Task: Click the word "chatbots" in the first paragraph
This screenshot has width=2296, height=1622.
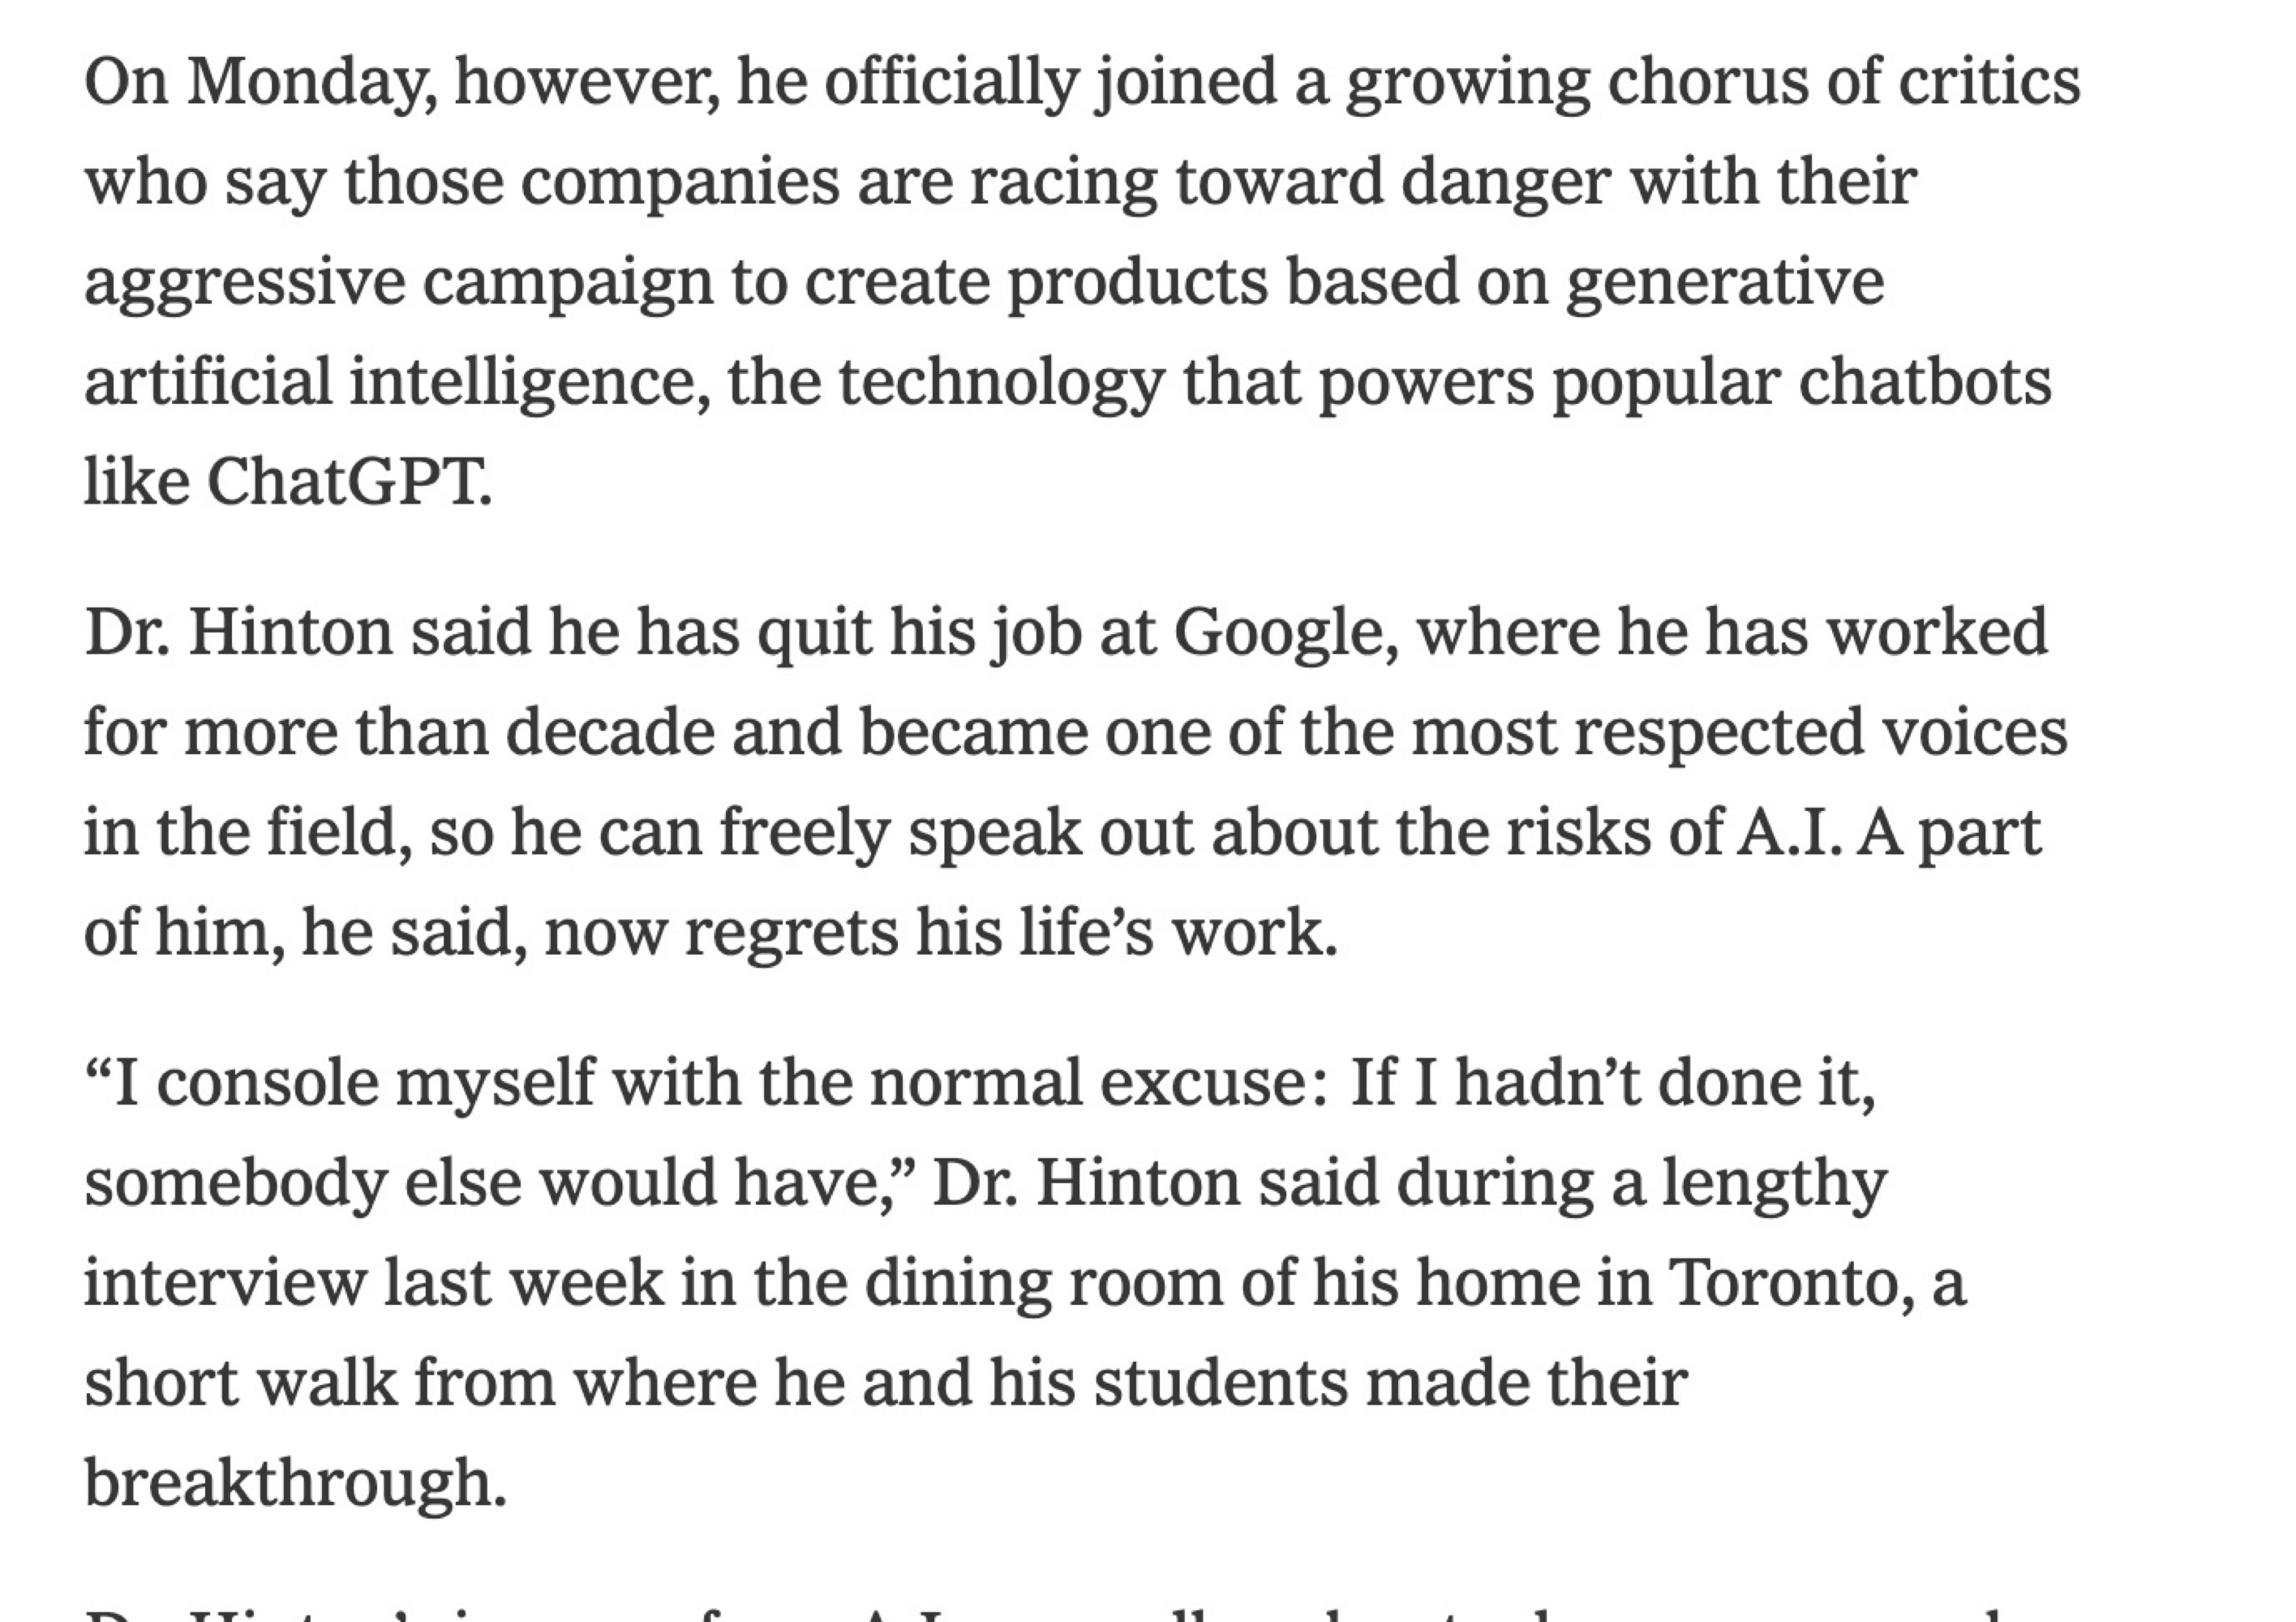Action: pos(1924,382)
